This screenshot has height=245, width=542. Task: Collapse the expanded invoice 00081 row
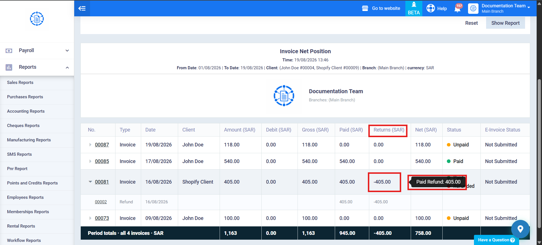coord(90,182)
